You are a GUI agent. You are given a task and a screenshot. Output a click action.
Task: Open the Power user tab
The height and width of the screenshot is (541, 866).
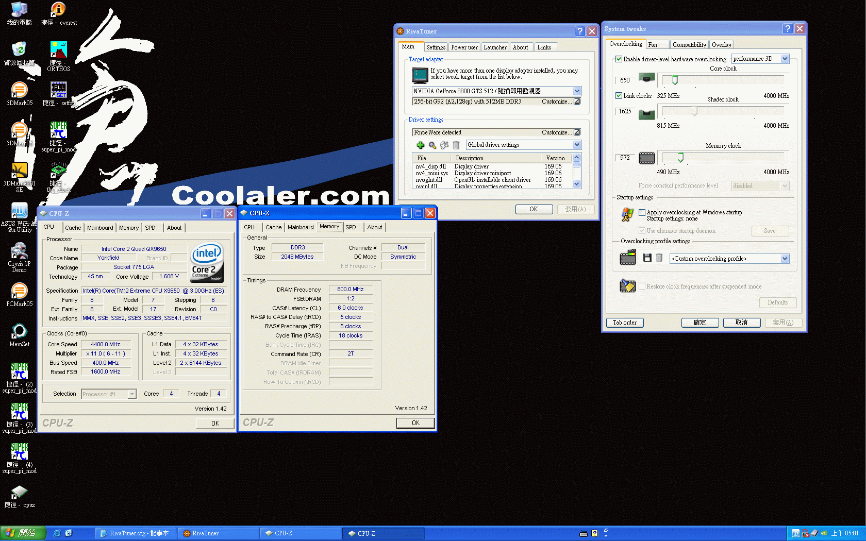(x=464, y=47)
